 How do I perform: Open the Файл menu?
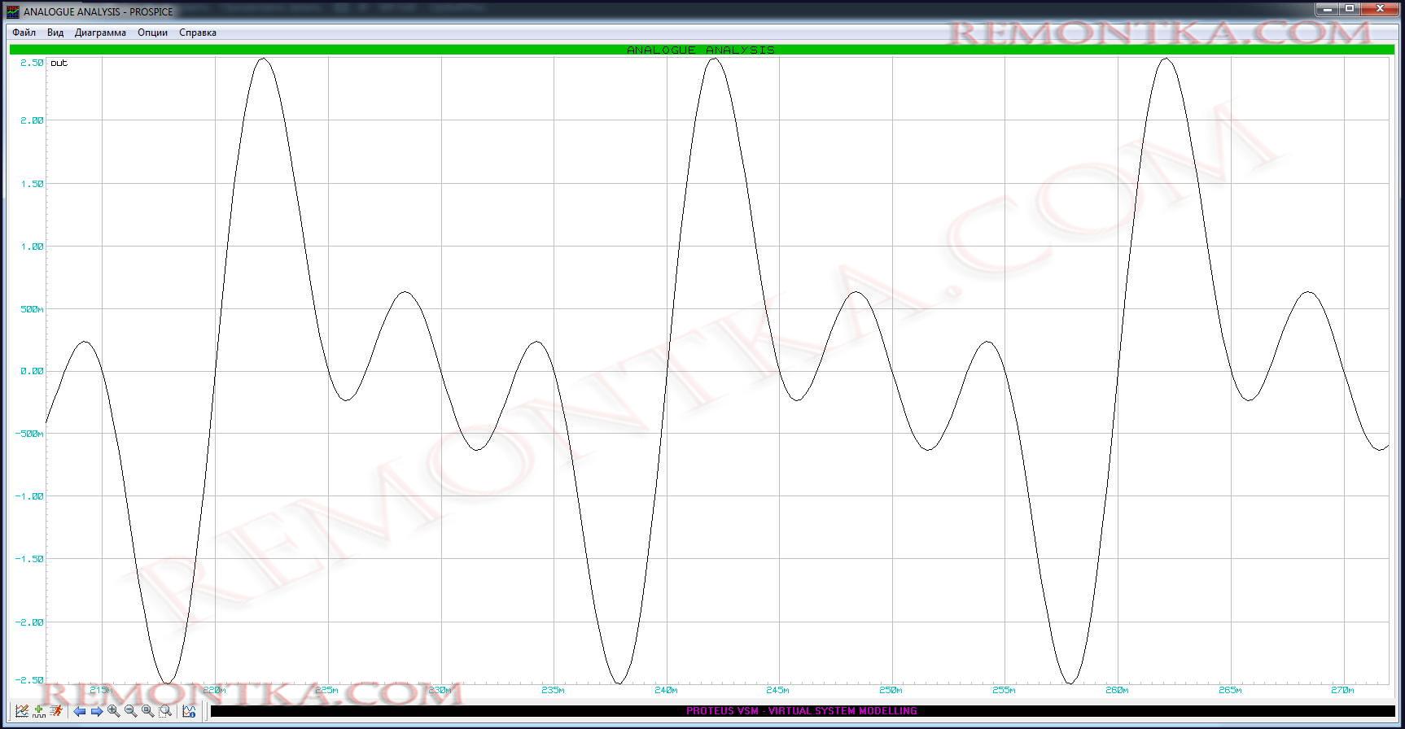[24, 33]
